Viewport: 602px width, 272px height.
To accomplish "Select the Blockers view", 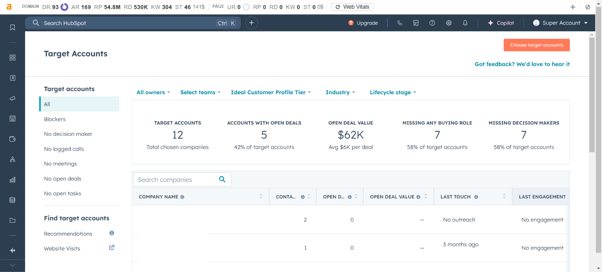I will pyautogui.click(x=55, y=119).
